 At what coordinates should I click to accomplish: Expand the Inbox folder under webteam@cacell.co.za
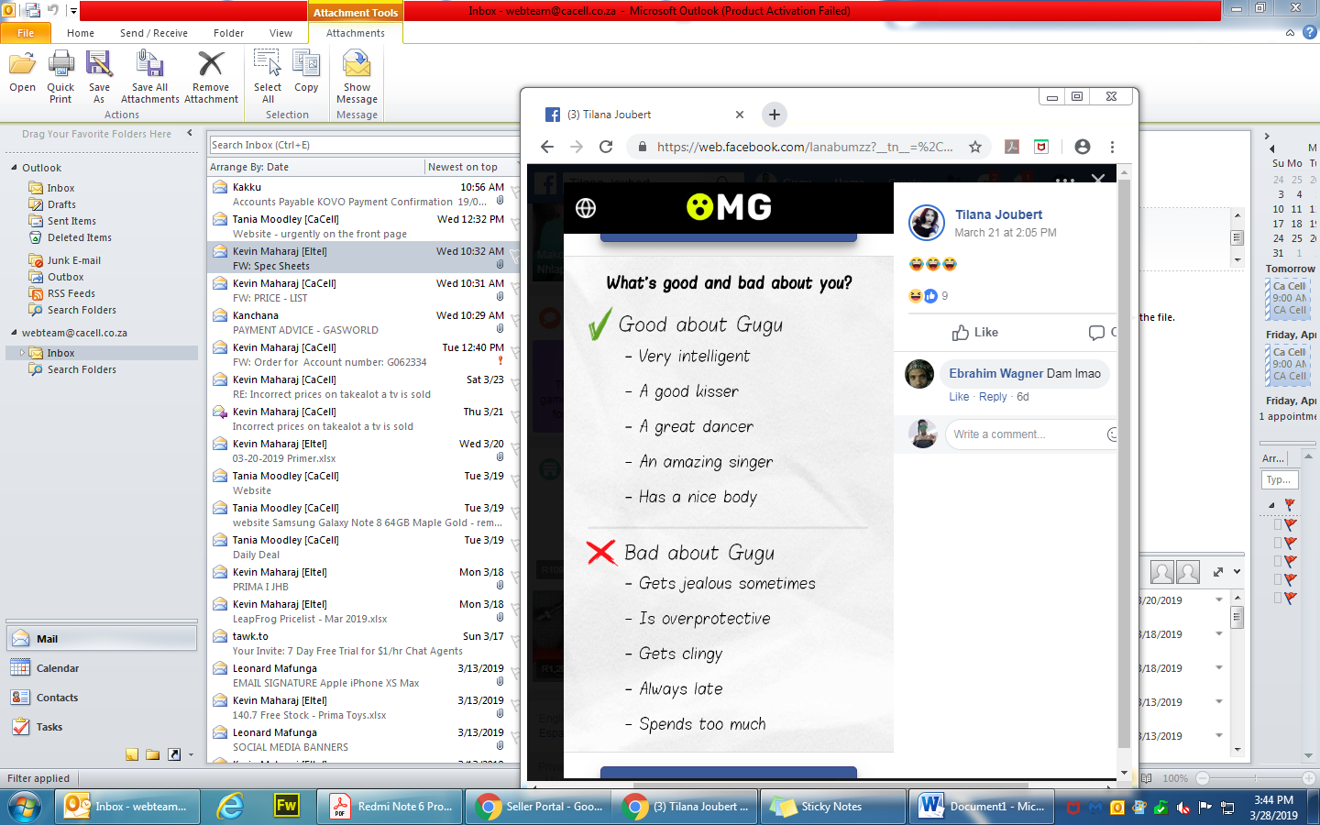coord(22,353)
